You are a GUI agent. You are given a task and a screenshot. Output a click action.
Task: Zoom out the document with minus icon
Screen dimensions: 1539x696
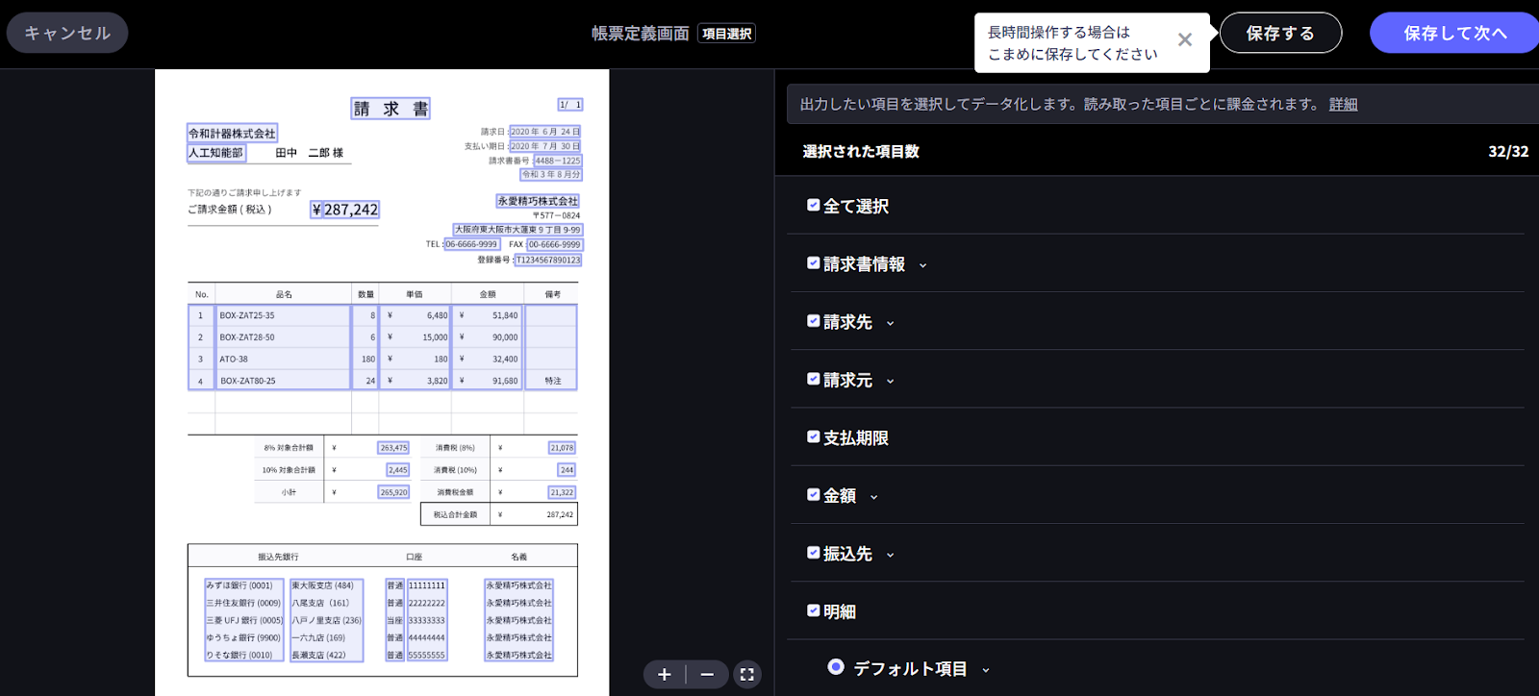coord(707,675)
